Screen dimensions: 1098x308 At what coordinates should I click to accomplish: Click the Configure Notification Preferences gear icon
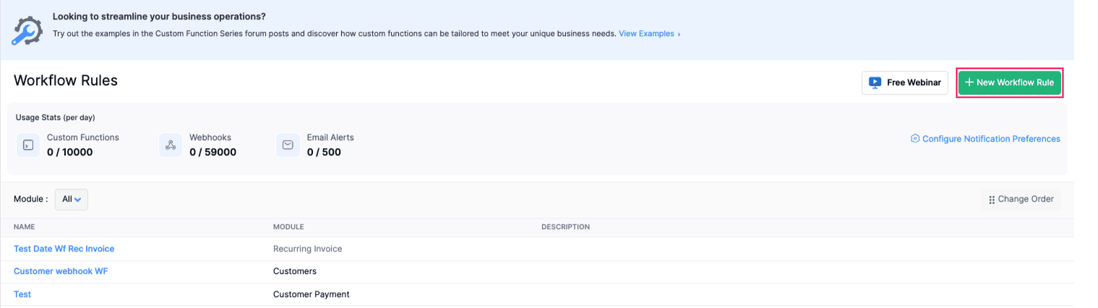[914, 139]
